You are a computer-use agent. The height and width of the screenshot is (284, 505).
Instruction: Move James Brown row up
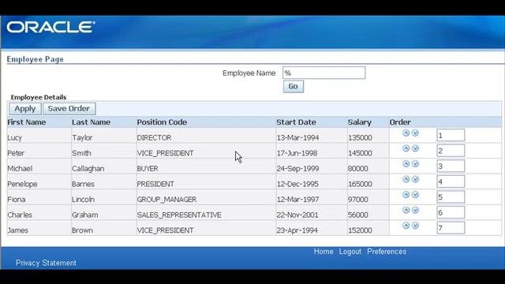pos(406,226)
